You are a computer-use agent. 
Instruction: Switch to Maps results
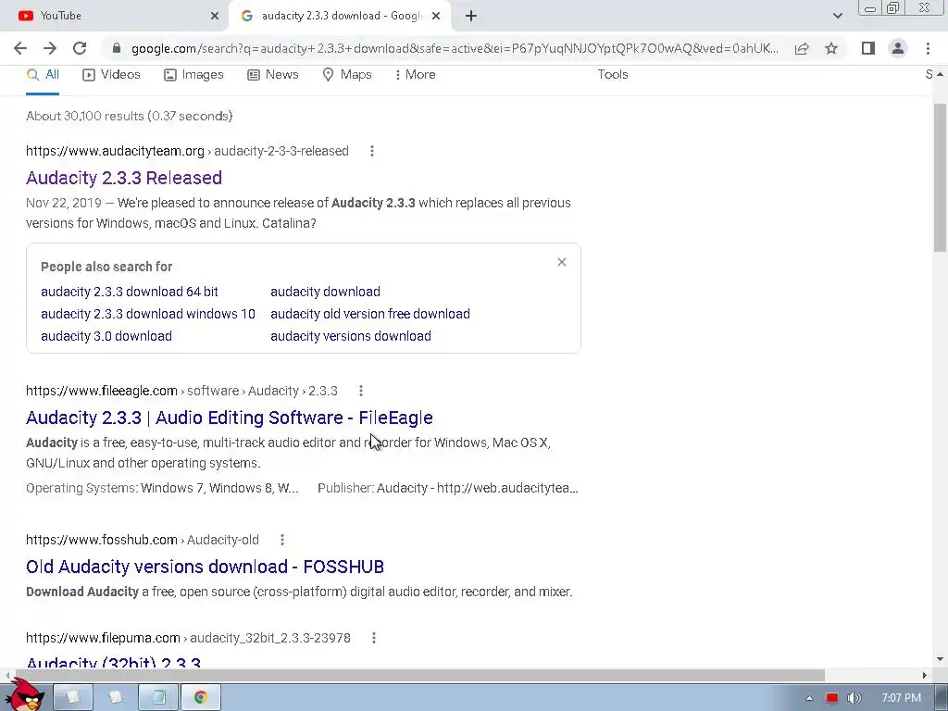pyautogui.click(x=347, y=74)
